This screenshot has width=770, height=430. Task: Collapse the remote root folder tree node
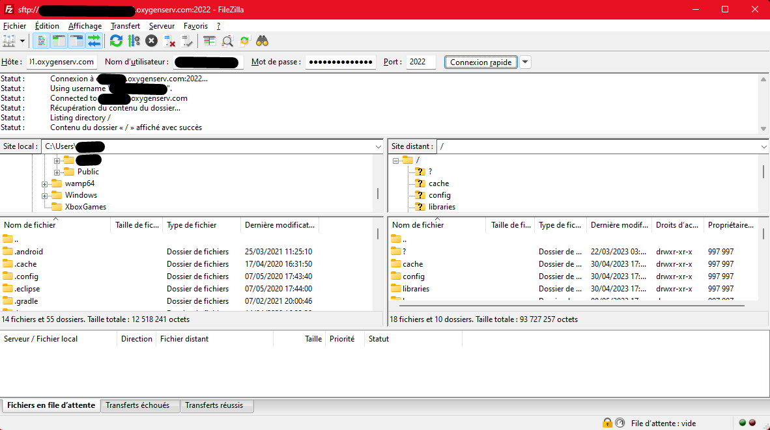[395, 160]
